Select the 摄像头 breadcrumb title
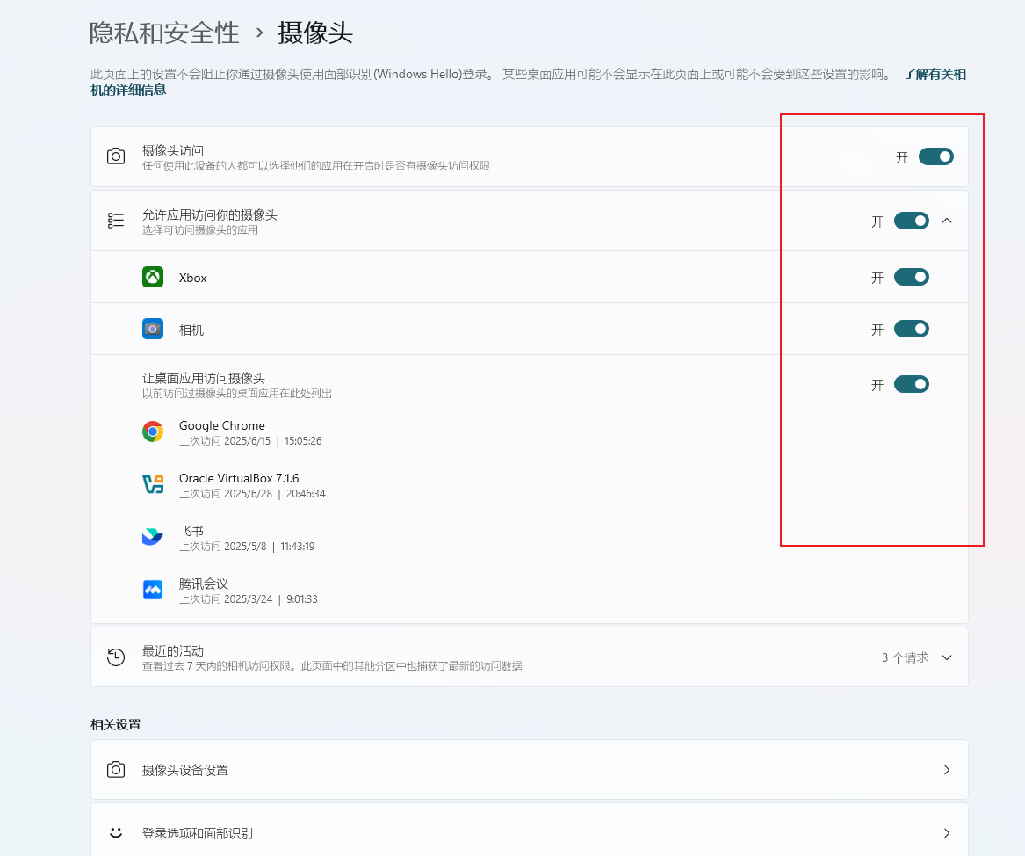Viewport: 1025px width, 856px height. (315, 33)
